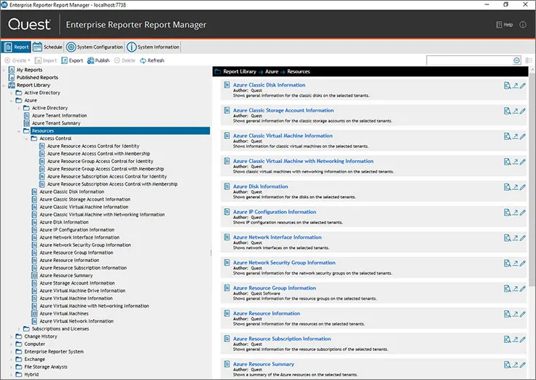This screenshot has height=380, width=536.
Task: Click the pencil icon for Azure Classic Disk Information
Action: point(523,86)
